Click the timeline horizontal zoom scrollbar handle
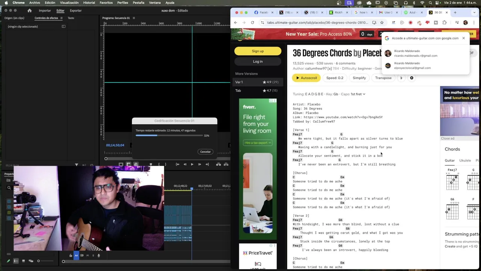481x271 pixels. pos(63,261)
